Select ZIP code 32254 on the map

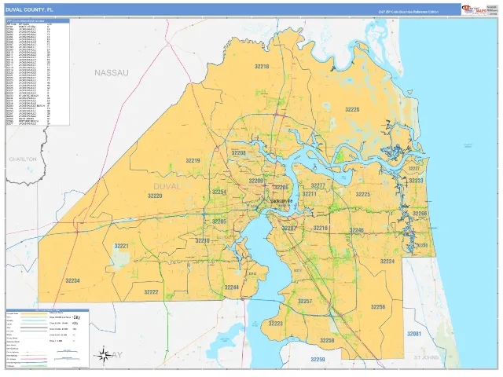219,192
